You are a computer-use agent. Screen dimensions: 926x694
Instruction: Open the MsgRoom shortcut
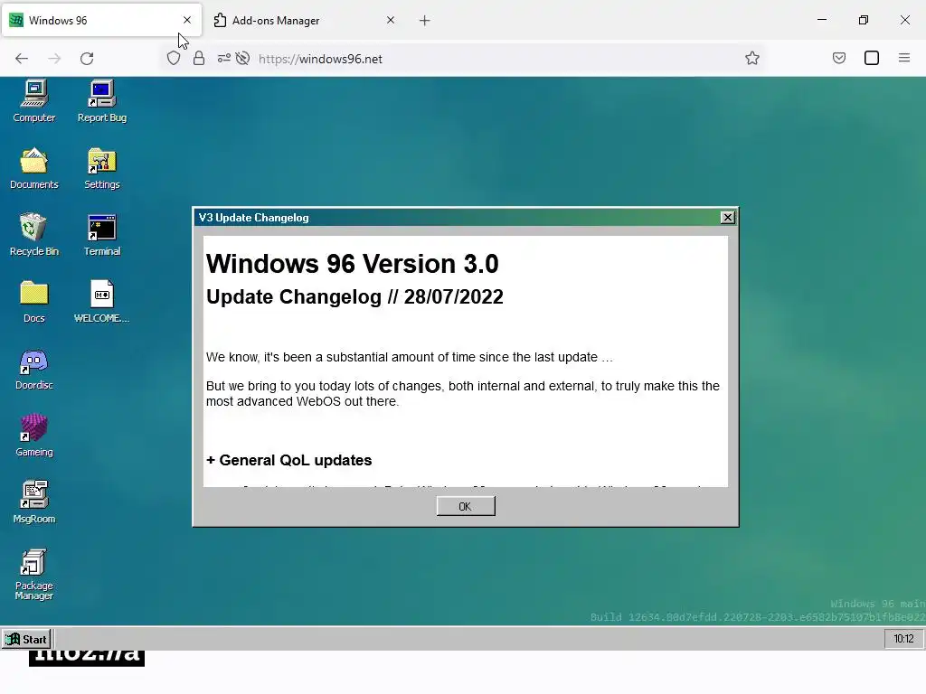(33, 502)
